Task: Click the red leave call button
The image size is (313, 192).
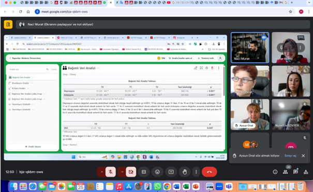Action: 209,172
